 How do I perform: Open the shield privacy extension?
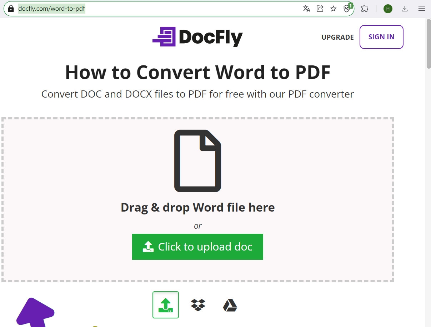pos(346,8)
